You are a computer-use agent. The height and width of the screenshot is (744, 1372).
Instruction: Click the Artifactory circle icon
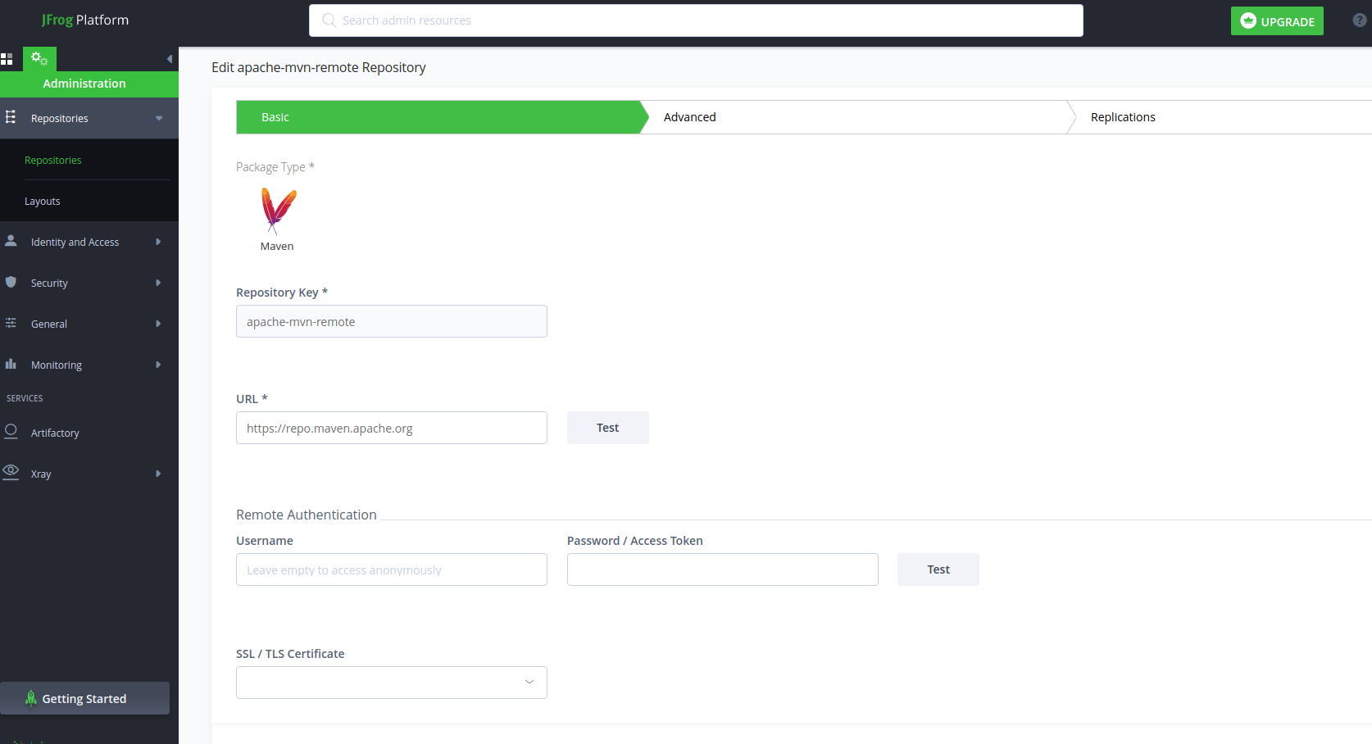tap(11, 431)
